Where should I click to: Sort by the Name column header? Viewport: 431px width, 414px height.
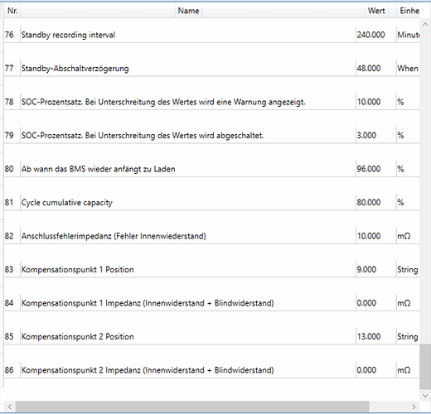coord(188,11)
